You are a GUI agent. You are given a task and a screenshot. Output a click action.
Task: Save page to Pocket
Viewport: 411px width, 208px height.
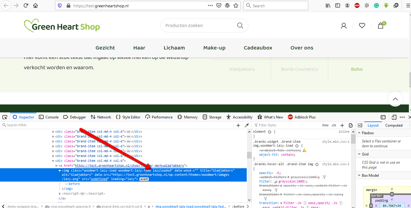click(219, 5)
